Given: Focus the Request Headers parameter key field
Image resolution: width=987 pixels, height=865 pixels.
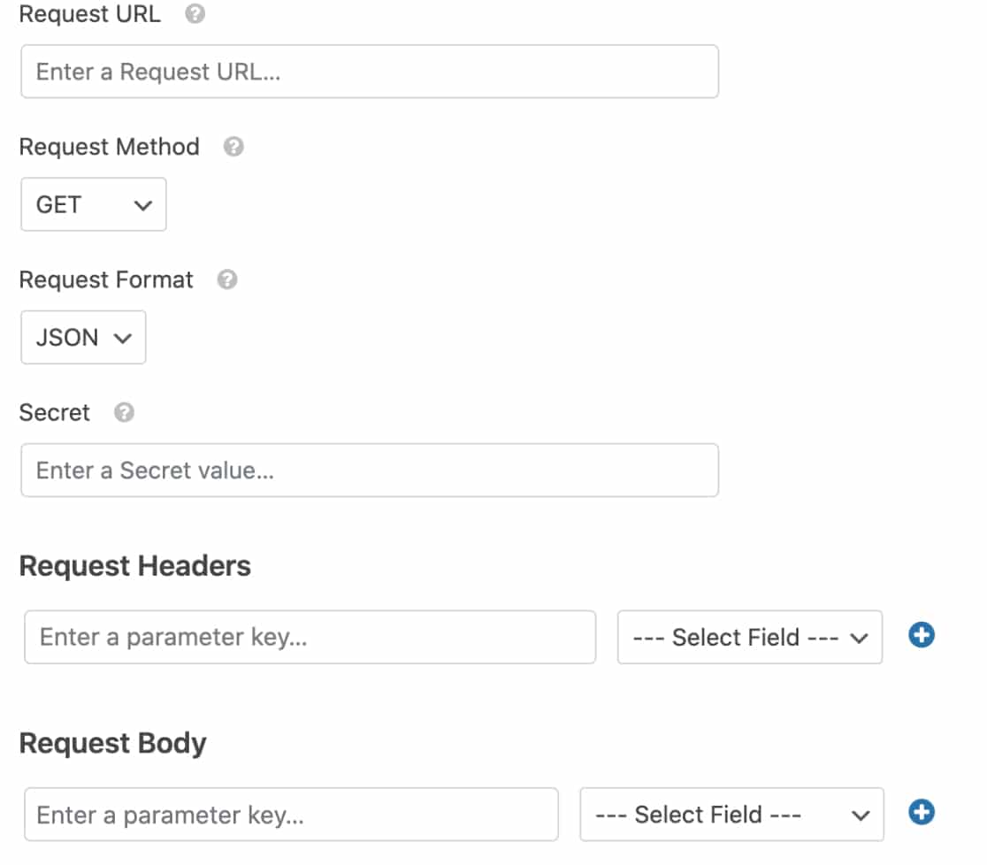Looking at the screenshot, I should [310, 637].
